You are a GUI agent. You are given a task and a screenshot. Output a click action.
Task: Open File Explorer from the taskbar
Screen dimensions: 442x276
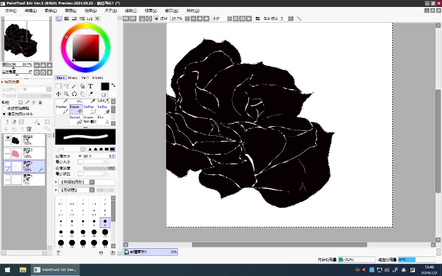coord(23,270)
